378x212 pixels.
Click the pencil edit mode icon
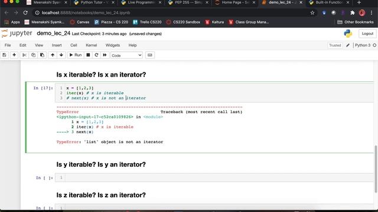point(348,45)
